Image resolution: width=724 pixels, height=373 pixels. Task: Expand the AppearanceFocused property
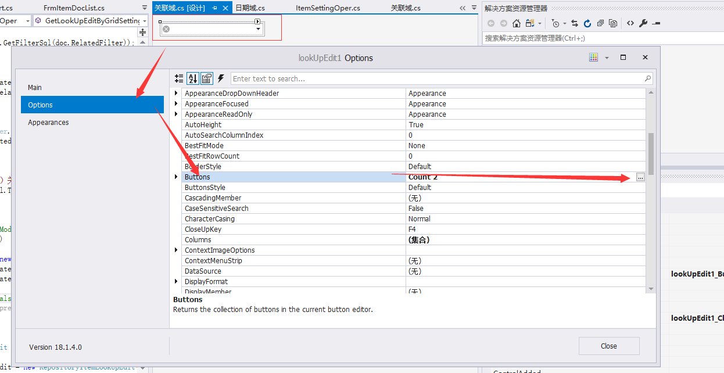coord(176,103)
